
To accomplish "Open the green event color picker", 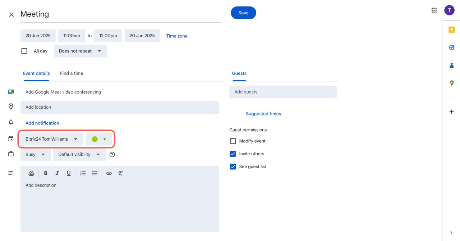I will pyautogui.click(x=99, y=139).
